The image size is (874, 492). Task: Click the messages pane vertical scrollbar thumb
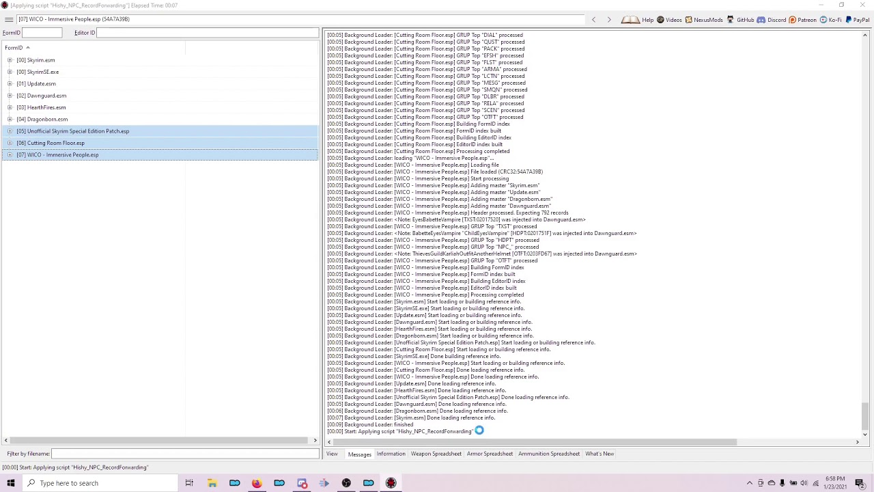tap(865, 415)
